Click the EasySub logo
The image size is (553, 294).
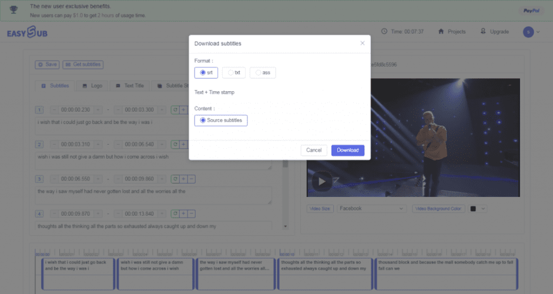(27, 33)
